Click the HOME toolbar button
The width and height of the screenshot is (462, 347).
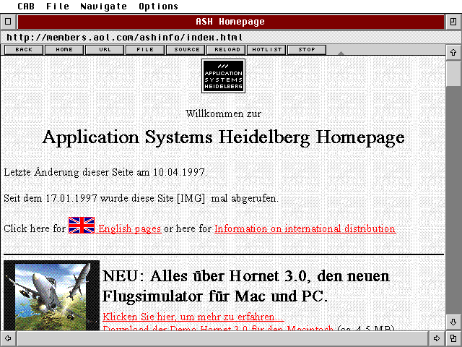(x=64, y=50)
